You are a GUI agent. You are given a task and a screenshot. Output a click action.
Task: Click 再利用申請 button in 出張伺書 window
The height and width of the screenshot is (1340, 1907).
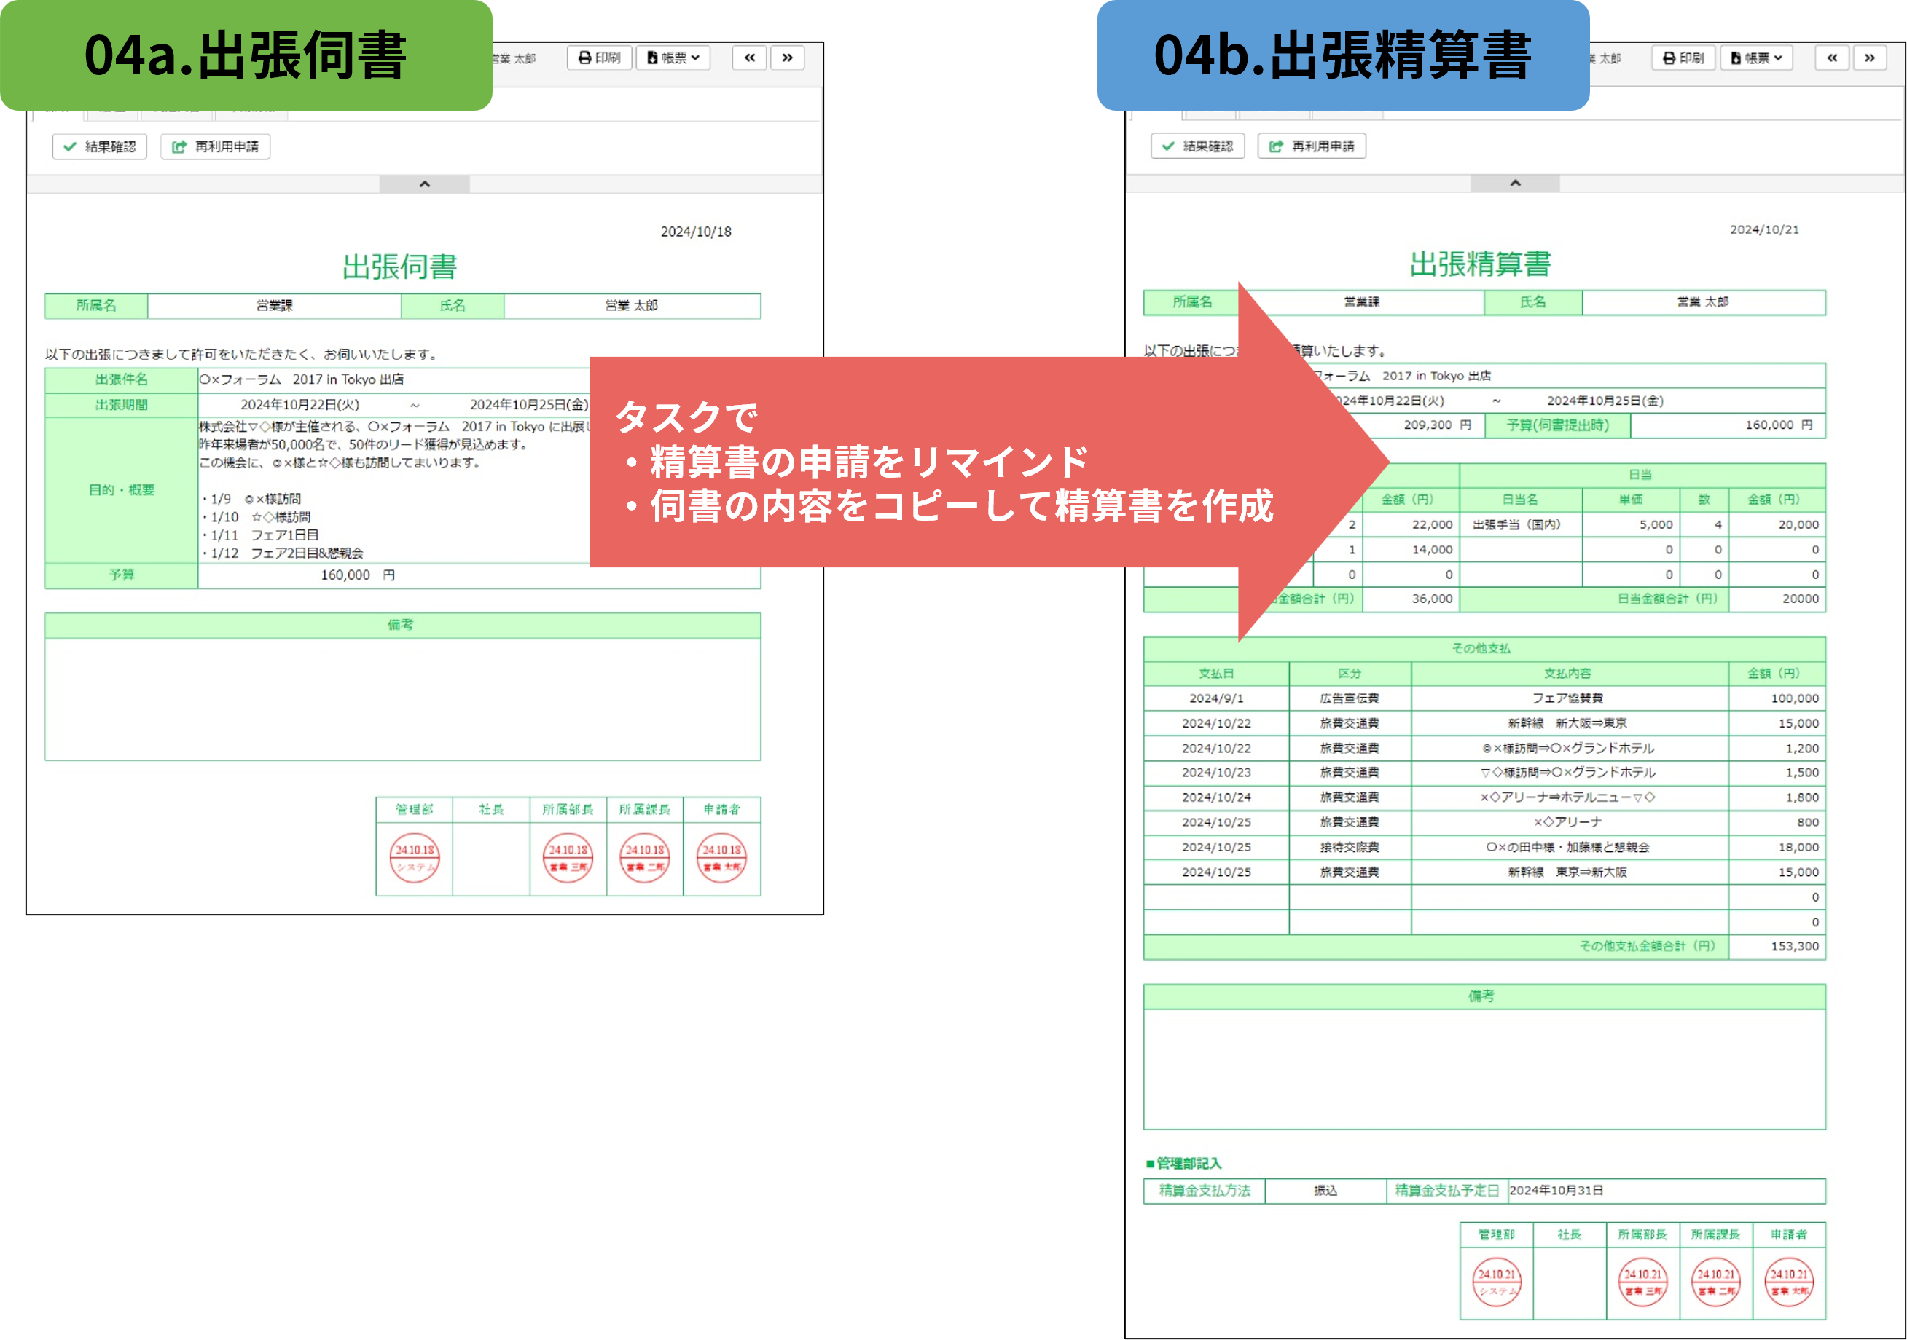(x=215, y=146)
